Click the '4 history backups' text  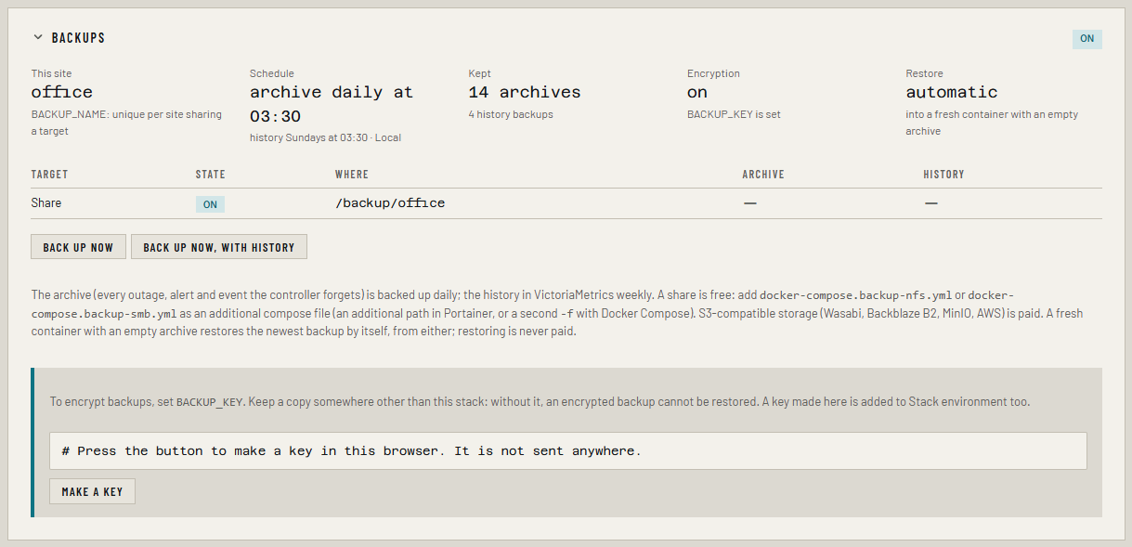(511, 114)
